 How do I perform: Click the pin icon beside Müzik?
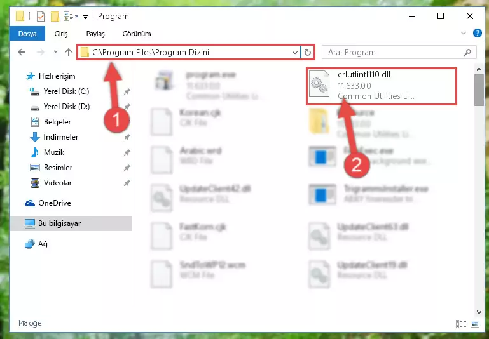click(x=127, y=152)
